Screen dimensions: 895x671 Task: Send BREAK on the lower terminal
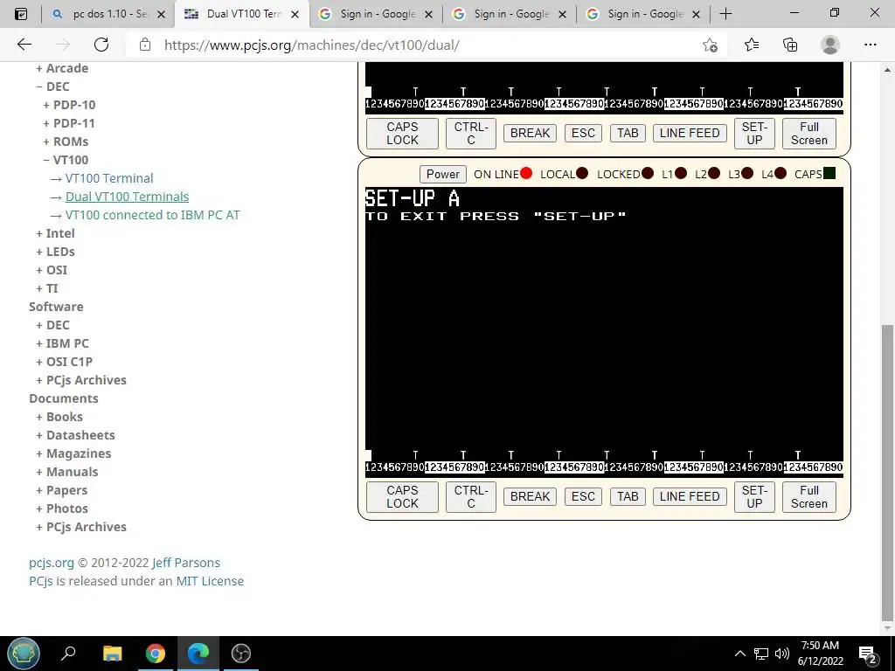[x=530, y=497]
